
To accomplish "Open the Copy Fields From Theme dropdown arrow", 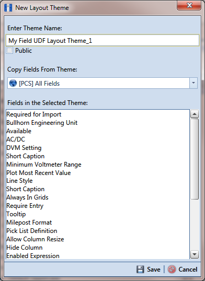I will pos(193,83).
